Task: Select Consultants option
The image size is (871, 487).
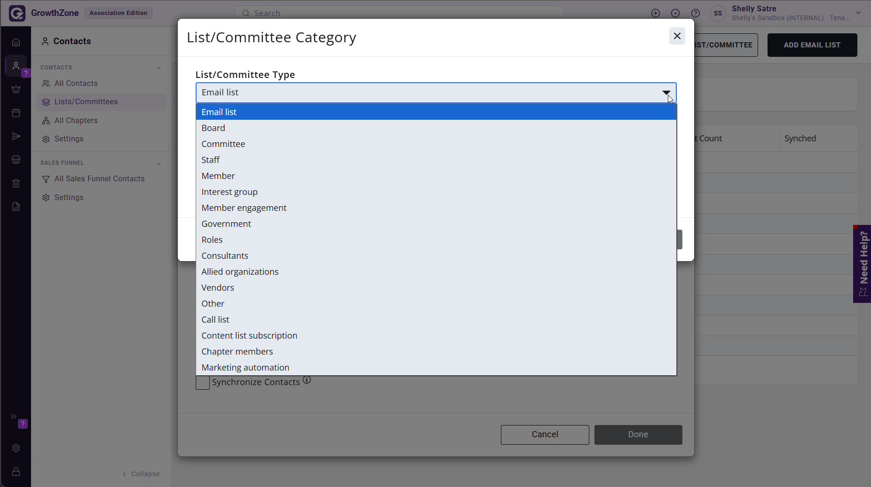Action: [436, 255]
